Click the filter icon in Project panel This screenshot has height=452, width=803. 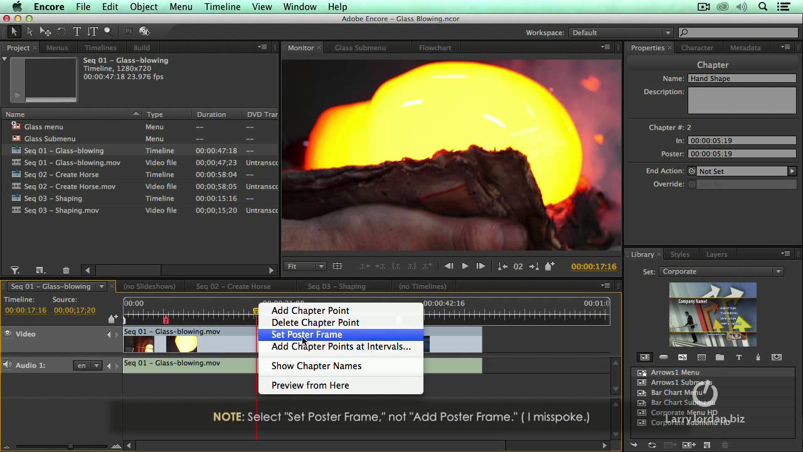(15, 271)
